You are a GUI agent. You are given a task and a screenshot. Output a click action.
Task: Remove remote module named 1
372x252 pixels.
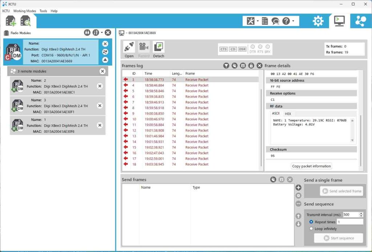100,125
